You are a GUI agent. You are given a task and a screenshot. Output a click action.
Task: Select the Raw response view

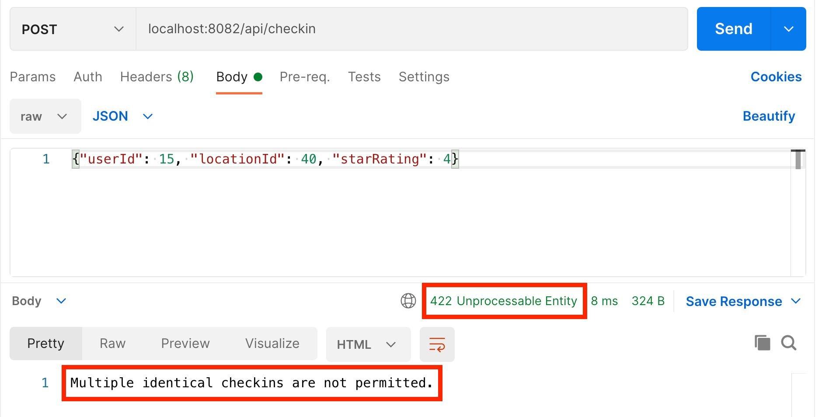pyautogui.click(x=112, y=344)
